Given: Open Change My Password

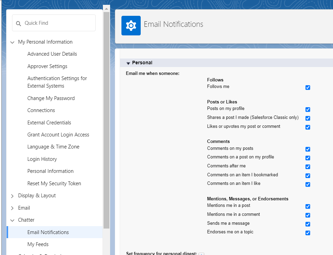Looking at the screenshot, I should pyautogui.click(x=51, y=98).
